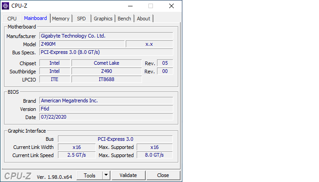Click the CPU-Z title bar text
Viewport: 319px width, 182px height.
(x=19, y=6)
